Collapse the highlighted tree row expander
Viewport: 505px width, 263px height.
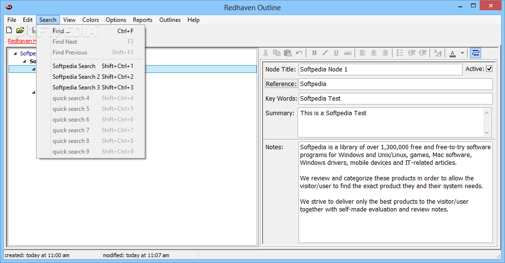coord(34,69)
